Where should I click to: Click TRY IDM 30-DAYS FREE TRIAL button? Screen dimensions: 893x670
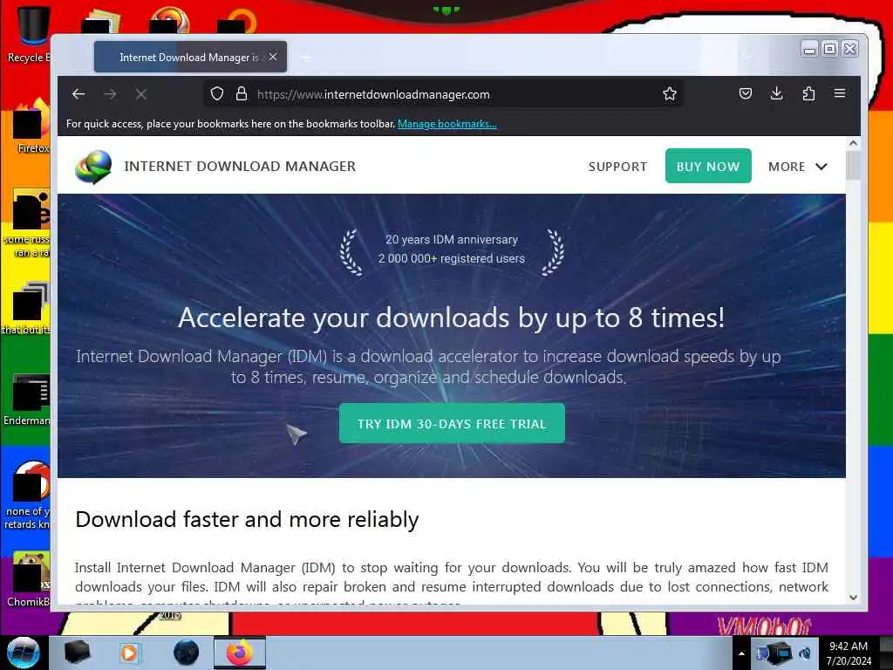pyautogui.click(x=452, y=423)
